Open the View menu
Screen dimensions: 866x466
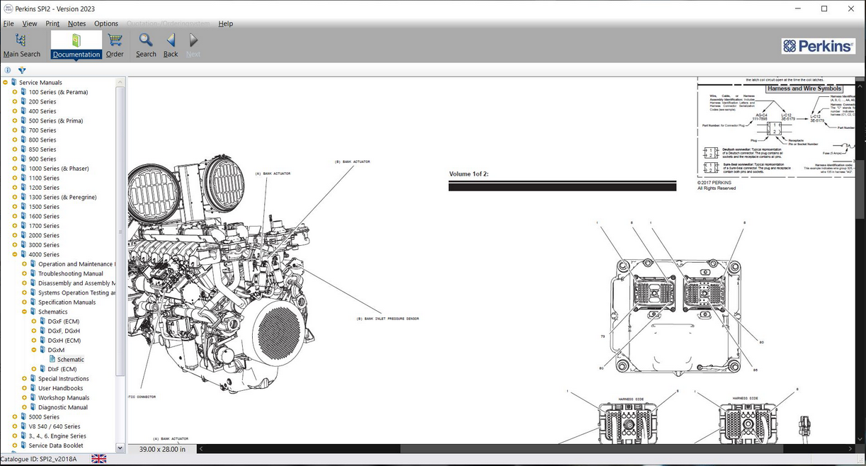pos(30,23)
